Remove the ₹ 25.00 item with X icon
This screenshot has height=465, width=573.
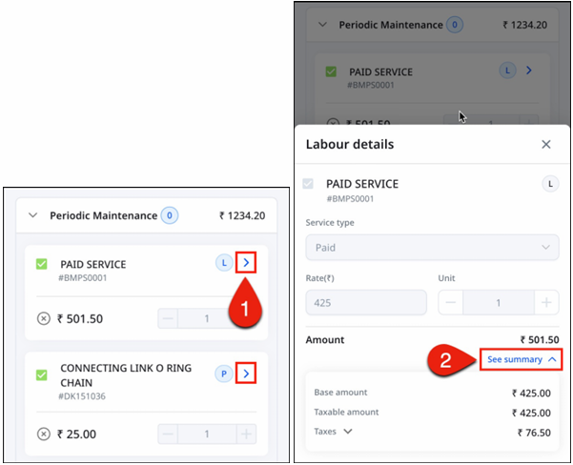click(x=43, y=435)
